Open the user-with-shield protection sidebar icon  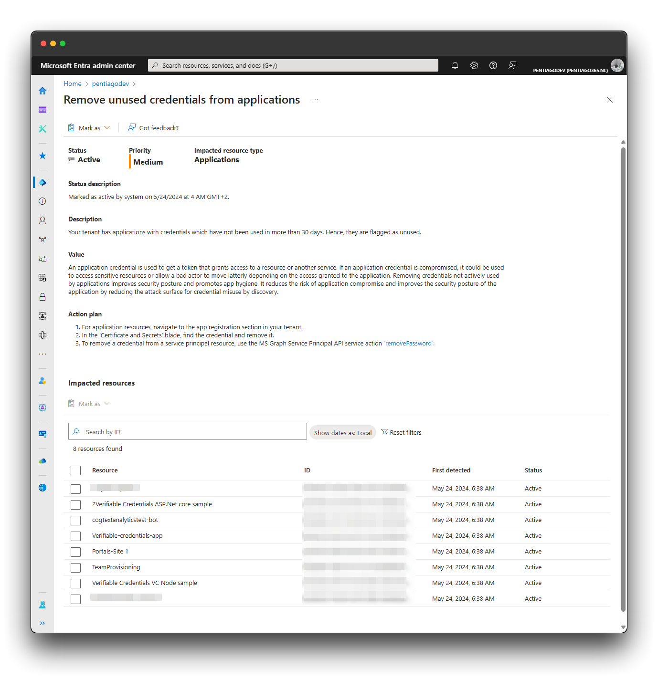42,381
